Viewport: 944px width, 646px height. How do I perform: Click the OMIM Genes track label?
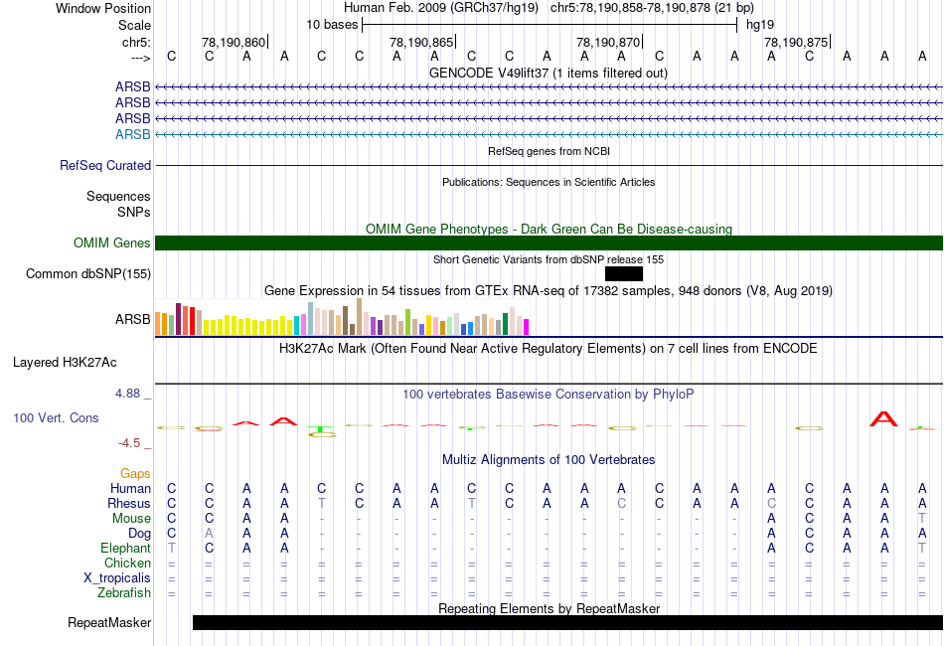coord(111,243)
